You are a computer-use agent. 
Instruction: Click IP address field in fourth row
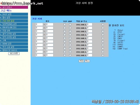[90, 35]
